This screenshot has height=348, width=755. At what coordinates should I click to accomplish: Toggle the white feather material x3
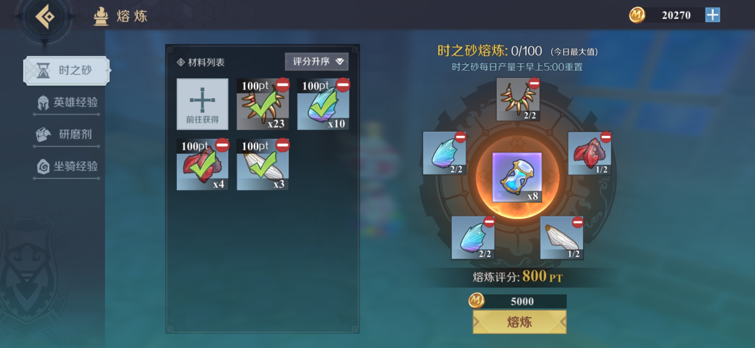point(263,164)
